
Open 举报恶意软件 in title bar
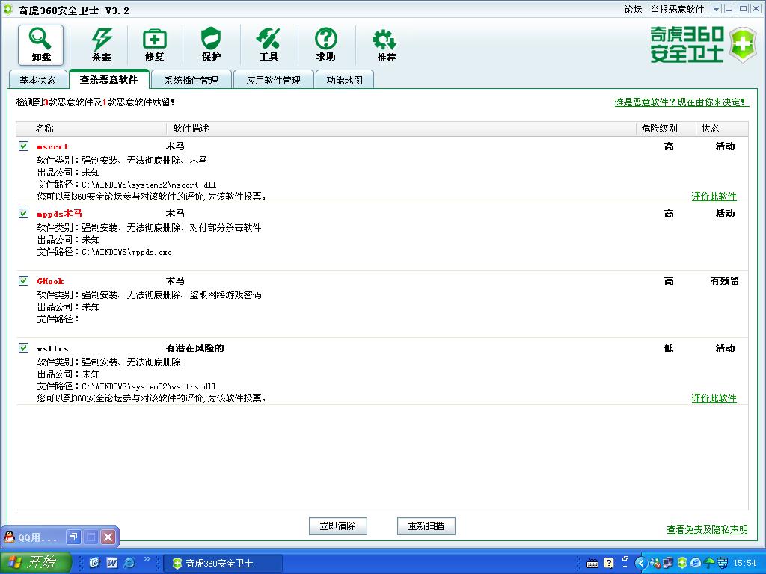click(x=677, y=9)
